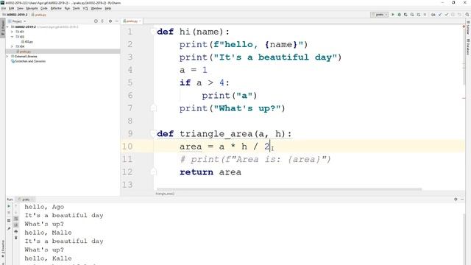
Task: Click the 'return area' code line
Action: [x=210, y=172]
